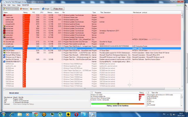Screen dimensions: 188x117
Task: Click the icon of svchost.exe with PID 3608
Action: point(4,29)
